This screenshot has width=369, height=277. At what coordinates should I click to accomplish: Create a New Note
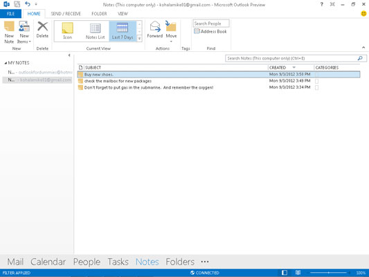point(9,33)
